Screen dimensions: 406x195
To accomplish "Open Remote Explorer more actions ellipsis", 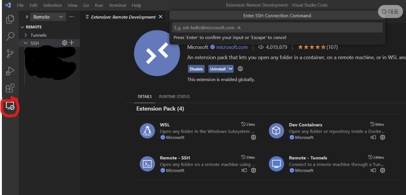I will (72, 17).
